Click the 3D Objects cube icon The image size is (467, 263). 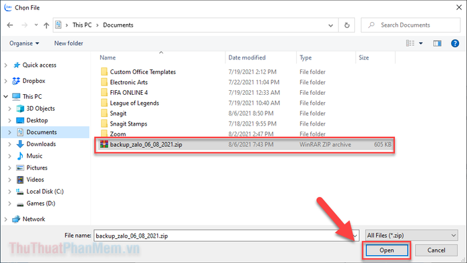click(20, 109)
